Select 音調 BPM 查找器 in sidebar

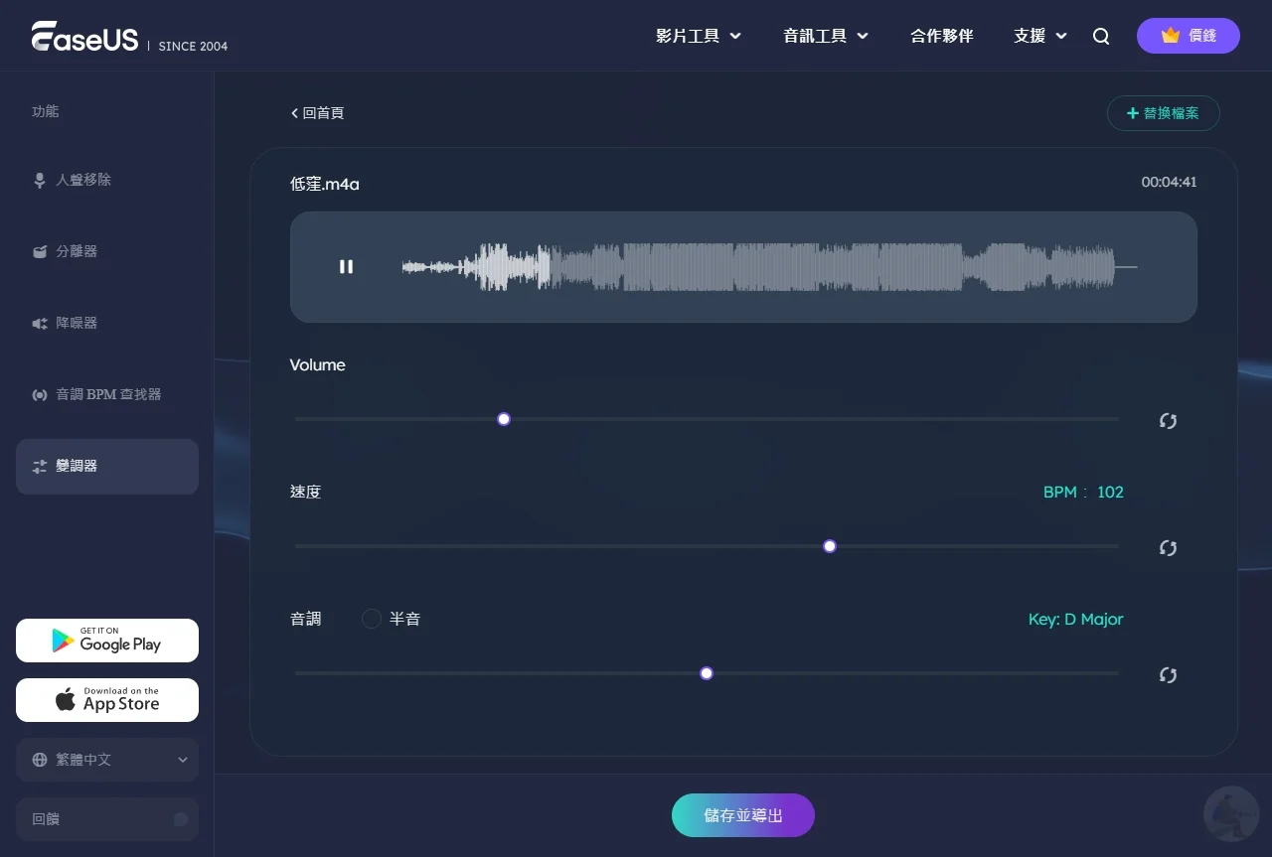point(107,394)
